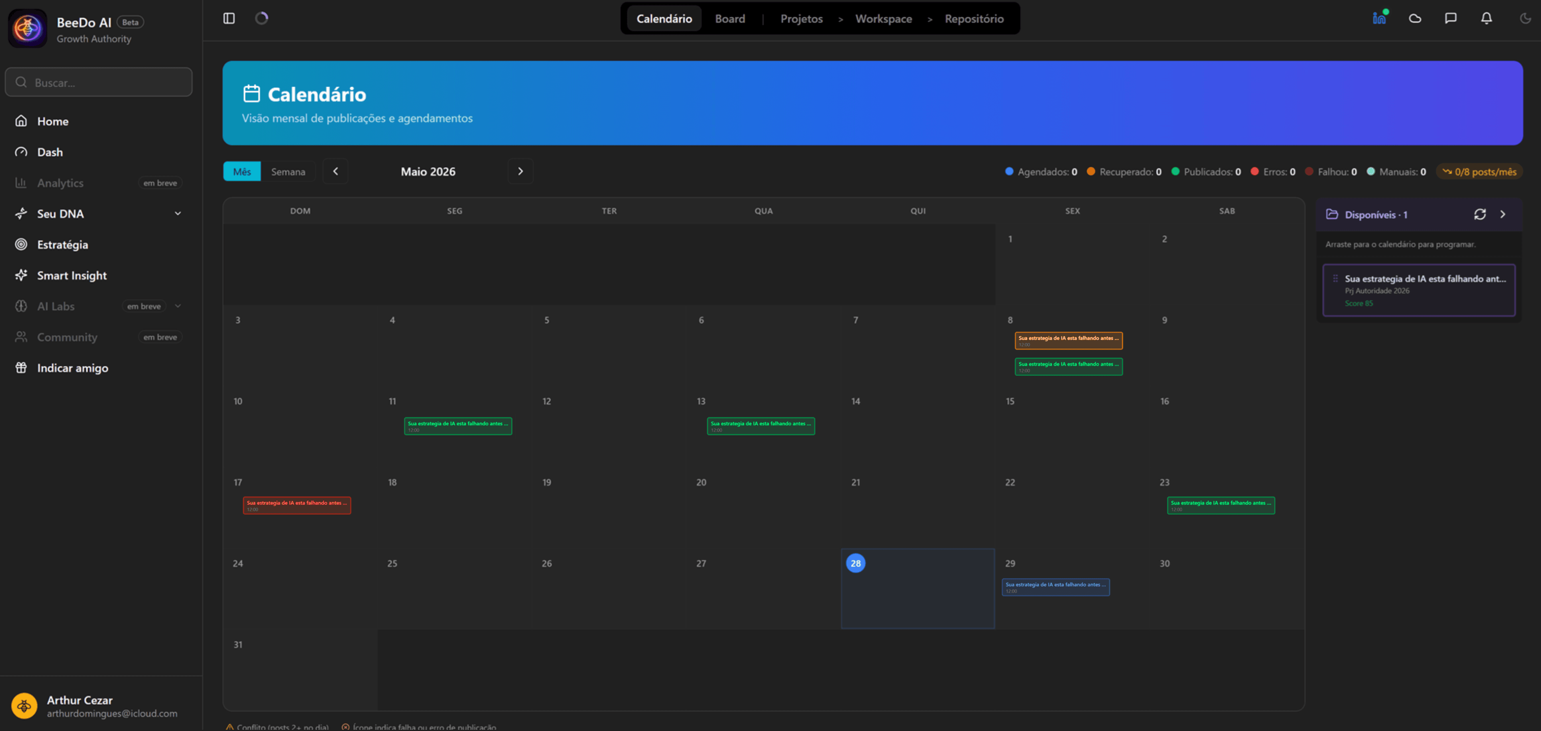Click the Dash gauge icon
This screenshot has width=1541, height=731.
click(21, 152)
